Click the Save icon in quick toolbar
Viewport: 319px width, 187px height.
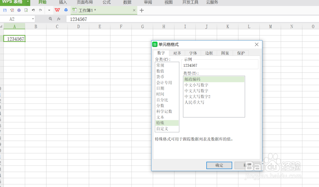5,10
